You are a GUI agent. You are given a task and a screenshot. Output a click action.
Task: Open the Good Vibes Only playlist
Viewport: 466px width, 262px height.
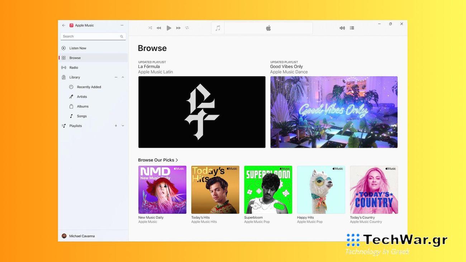(334, 111)
